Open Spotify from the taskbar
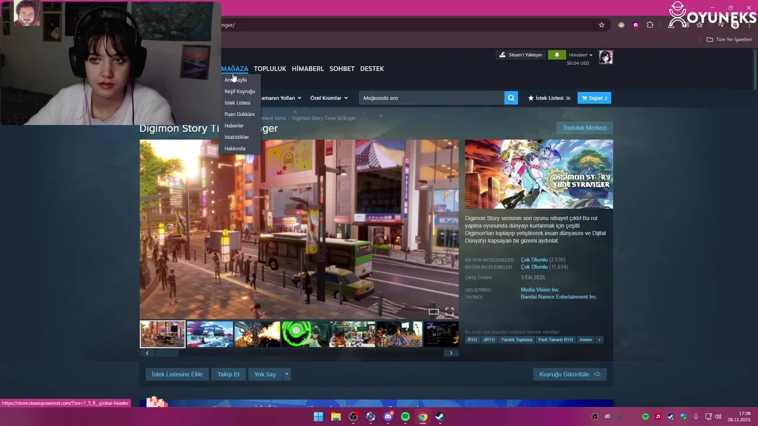 point(405,417)
